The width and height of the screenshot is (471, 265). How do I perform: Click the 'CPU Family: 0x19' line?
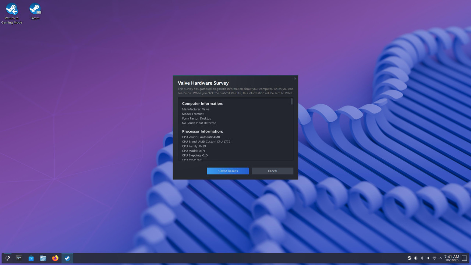point(194,146)
